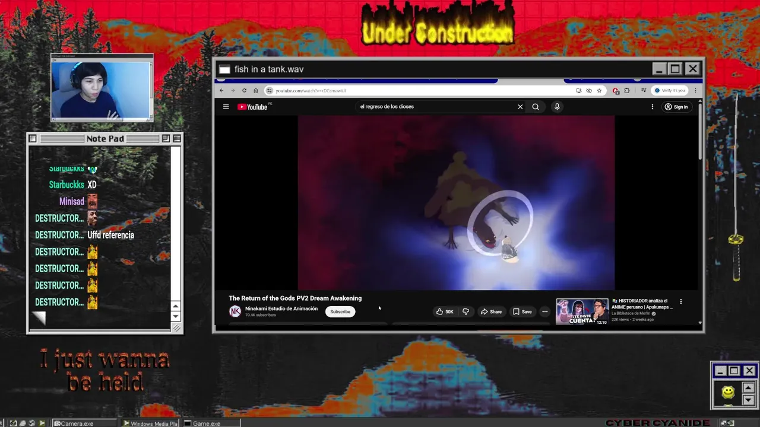
Task: Click the webcam feed window
Action: click(102, 89)
